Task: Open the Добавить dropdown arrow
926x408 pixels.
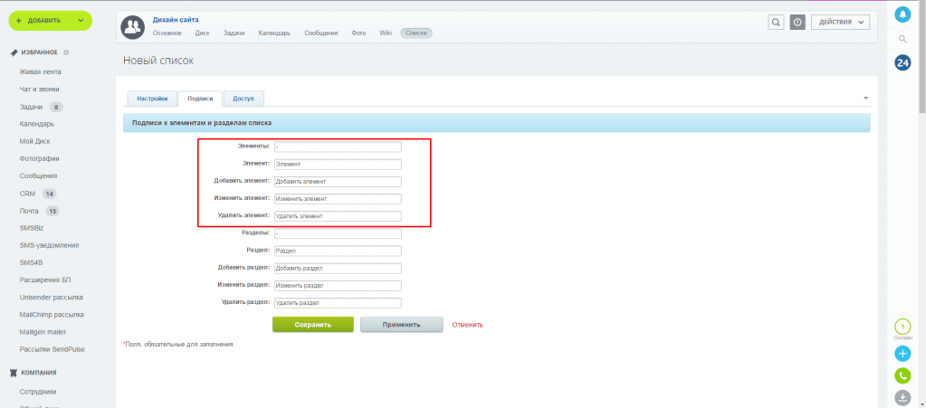Action: click(81, 21)
